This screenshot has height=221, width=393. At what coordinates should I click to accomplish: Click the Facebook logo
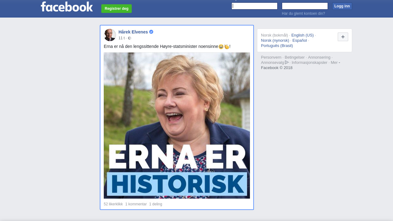[x=67, y=7]
